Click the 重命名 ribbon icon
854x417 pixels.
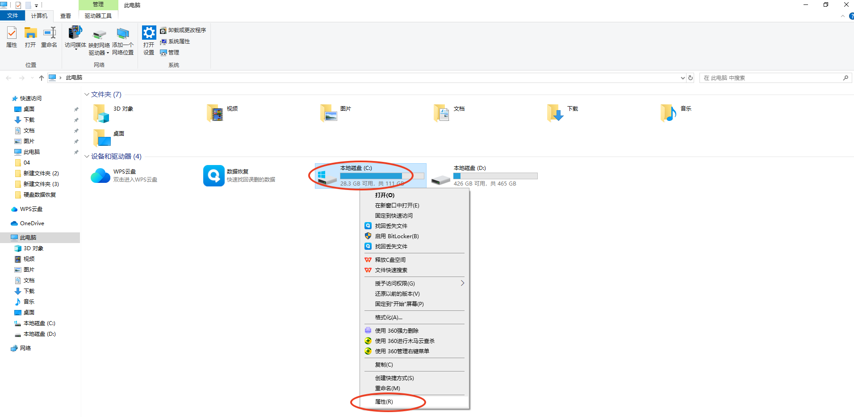[x=49, y=33]
